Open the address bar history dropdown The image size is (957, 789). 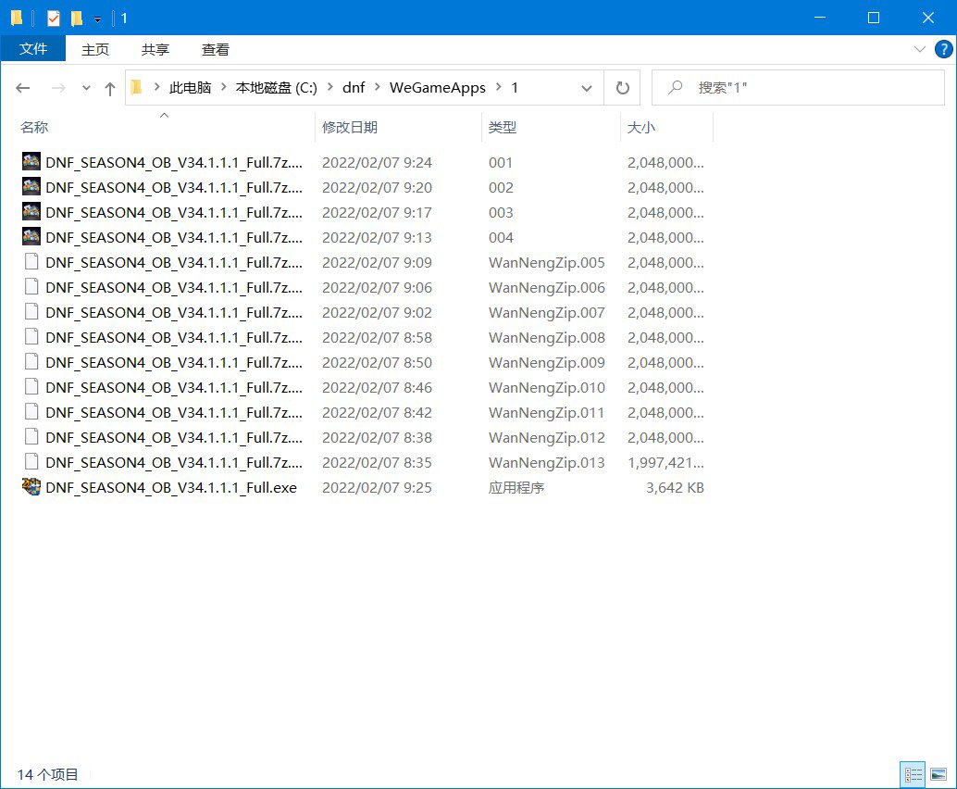pos(587,88)
